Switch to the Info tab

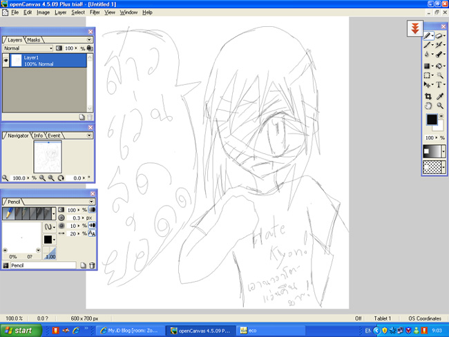click(38, 135)
